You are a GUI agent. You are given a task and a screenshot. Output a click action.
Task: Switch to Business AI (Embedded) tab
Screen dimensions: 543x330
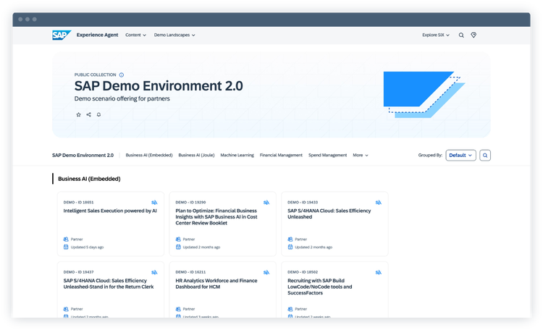pos(149,155)
